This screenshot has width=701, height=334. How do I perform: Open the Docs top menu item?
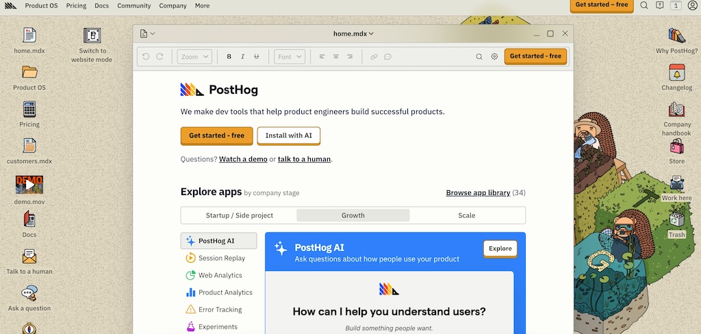[x=101, y=5]
